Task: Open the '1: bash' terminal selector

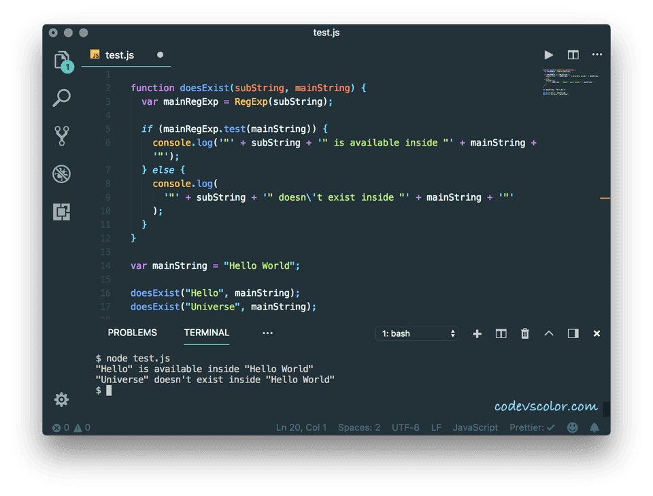Action: point(416,333)
